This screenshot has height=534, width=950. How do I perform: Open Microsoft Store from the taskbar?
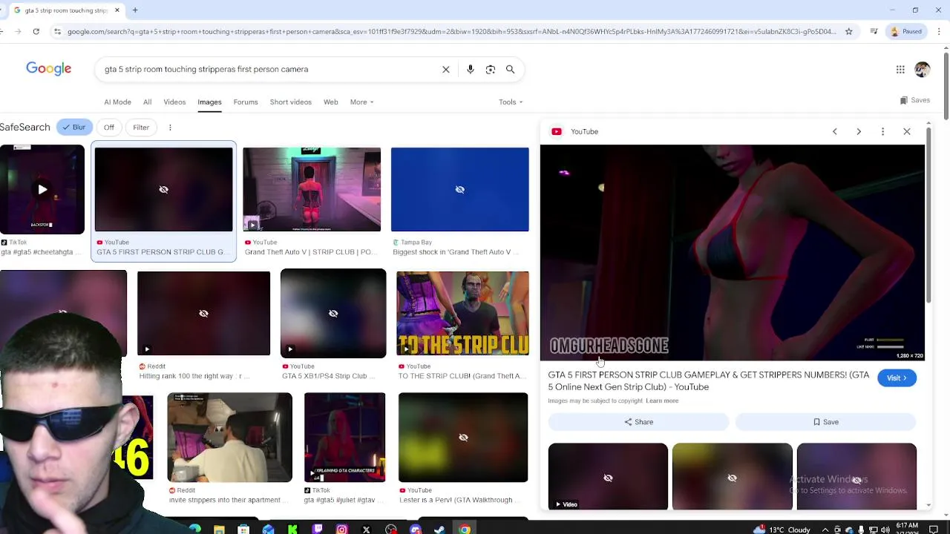pyautogui.click(x=243, y=529)
